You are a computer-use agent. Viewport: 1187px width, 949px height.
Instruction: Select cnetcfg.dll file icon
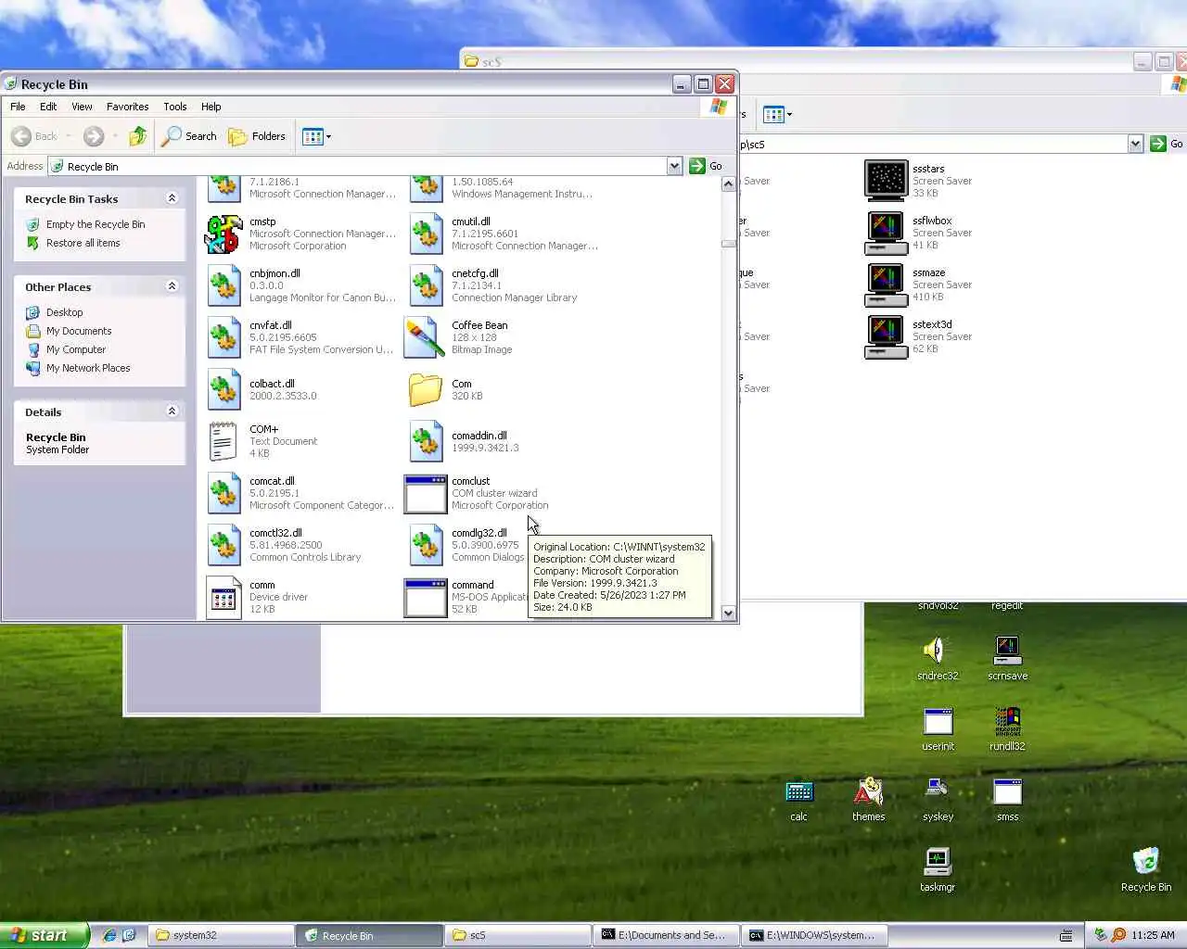point(426,286)
